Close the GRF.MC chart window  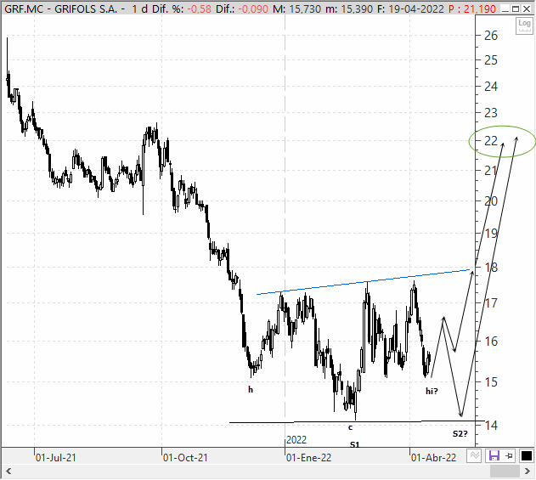point(527,8)
